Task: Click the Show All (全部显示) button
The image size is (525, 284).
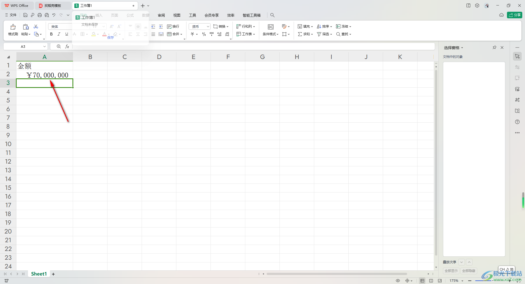Action: click(x=451, y=271)
